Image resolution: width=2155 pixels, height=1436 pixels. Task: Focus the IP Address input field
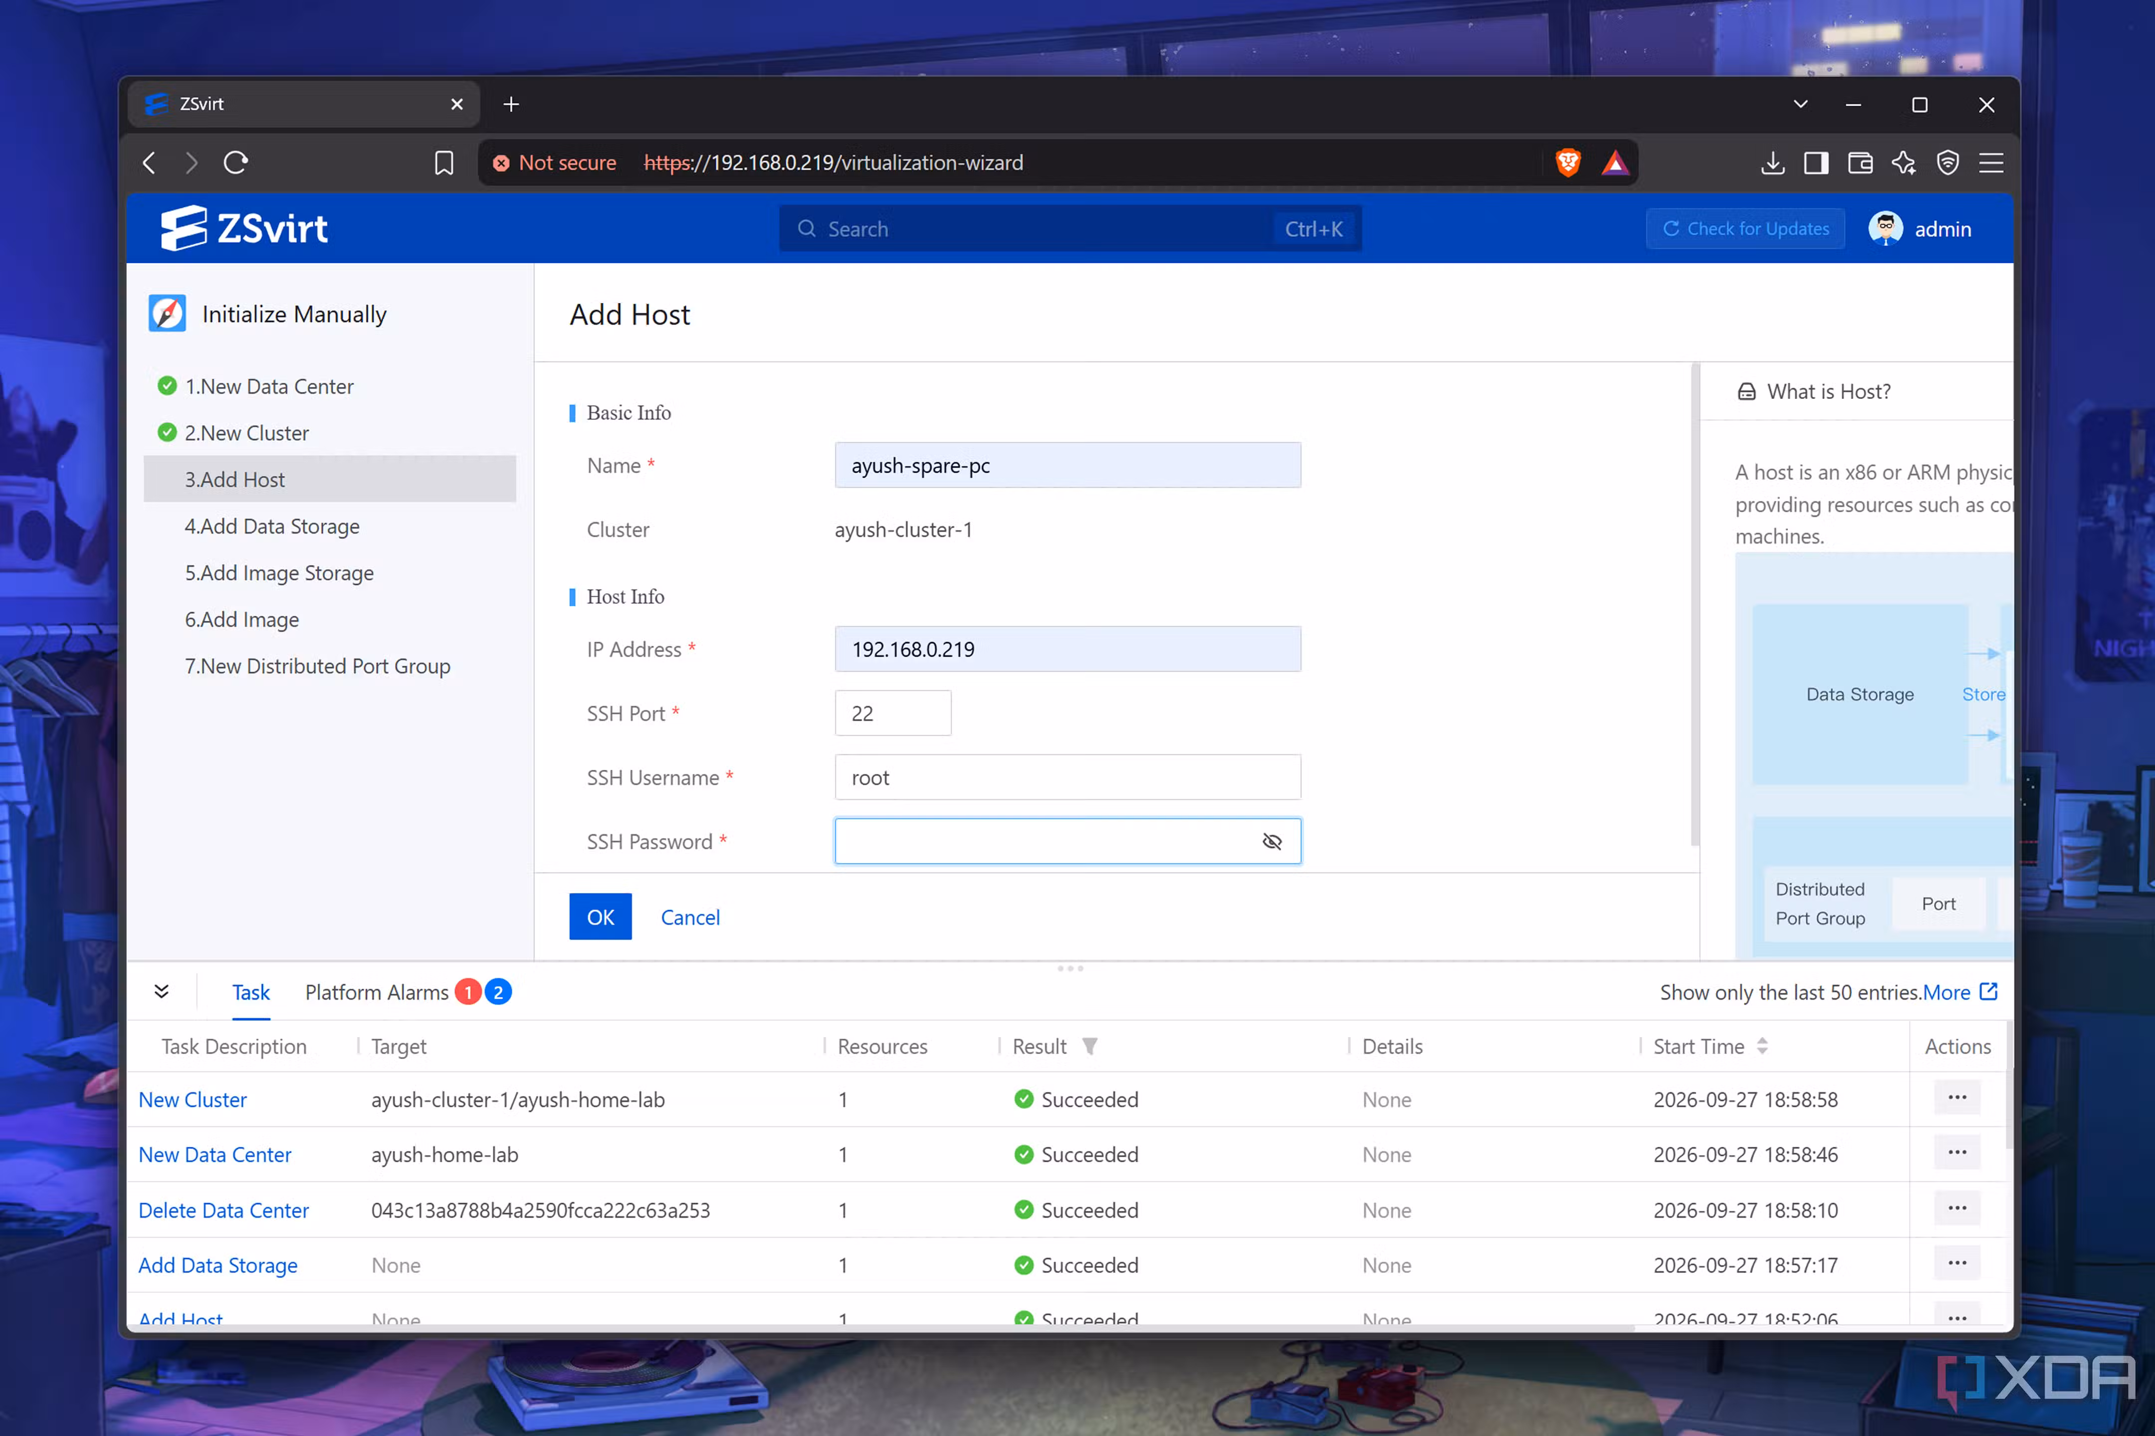(1068, 649)
